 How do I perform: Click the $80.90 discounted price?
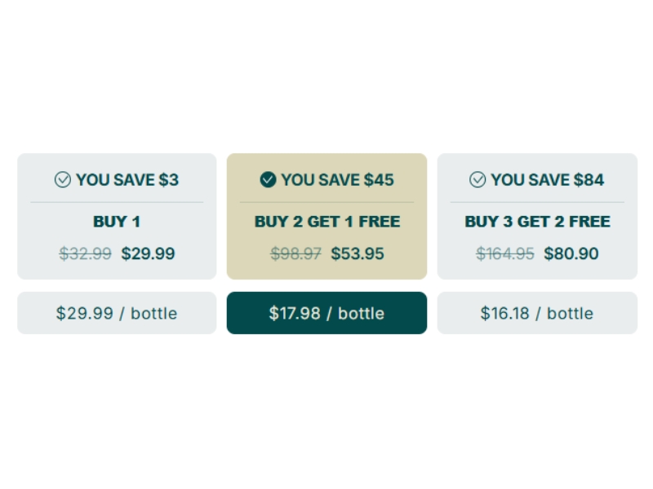571,253
